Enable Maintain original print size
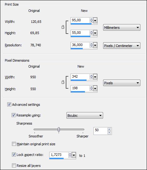Image resolution: width=147 pixels, height=170 pixels. (x=14, y=144)
